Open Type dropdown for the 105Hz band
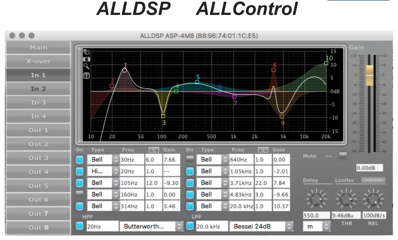398x240 pixels. point(103,183)
